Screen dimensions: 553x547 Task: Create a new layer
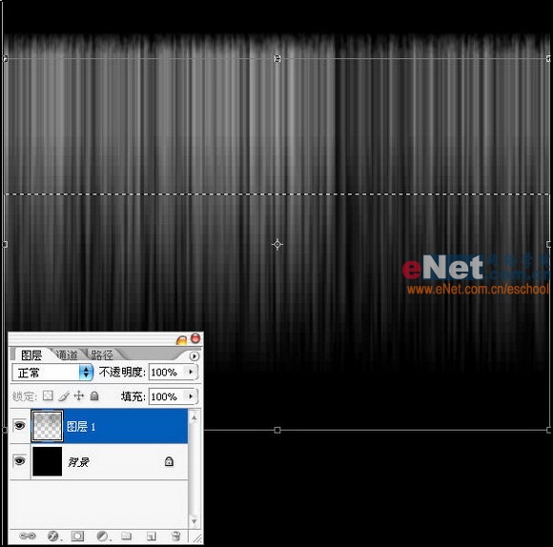[151, 537]
